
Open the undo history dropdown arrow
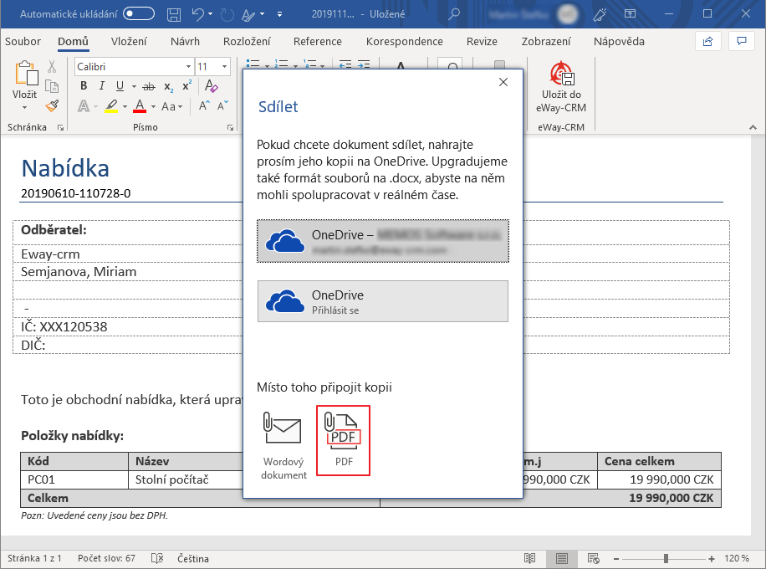[211, 14]
